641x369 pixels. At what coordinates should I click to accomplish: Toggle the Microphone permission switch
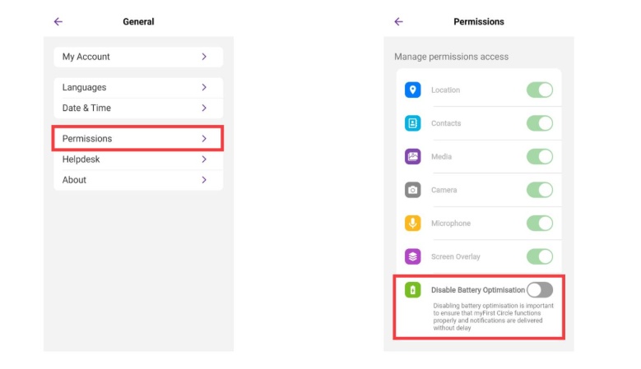tap(540, 224)
